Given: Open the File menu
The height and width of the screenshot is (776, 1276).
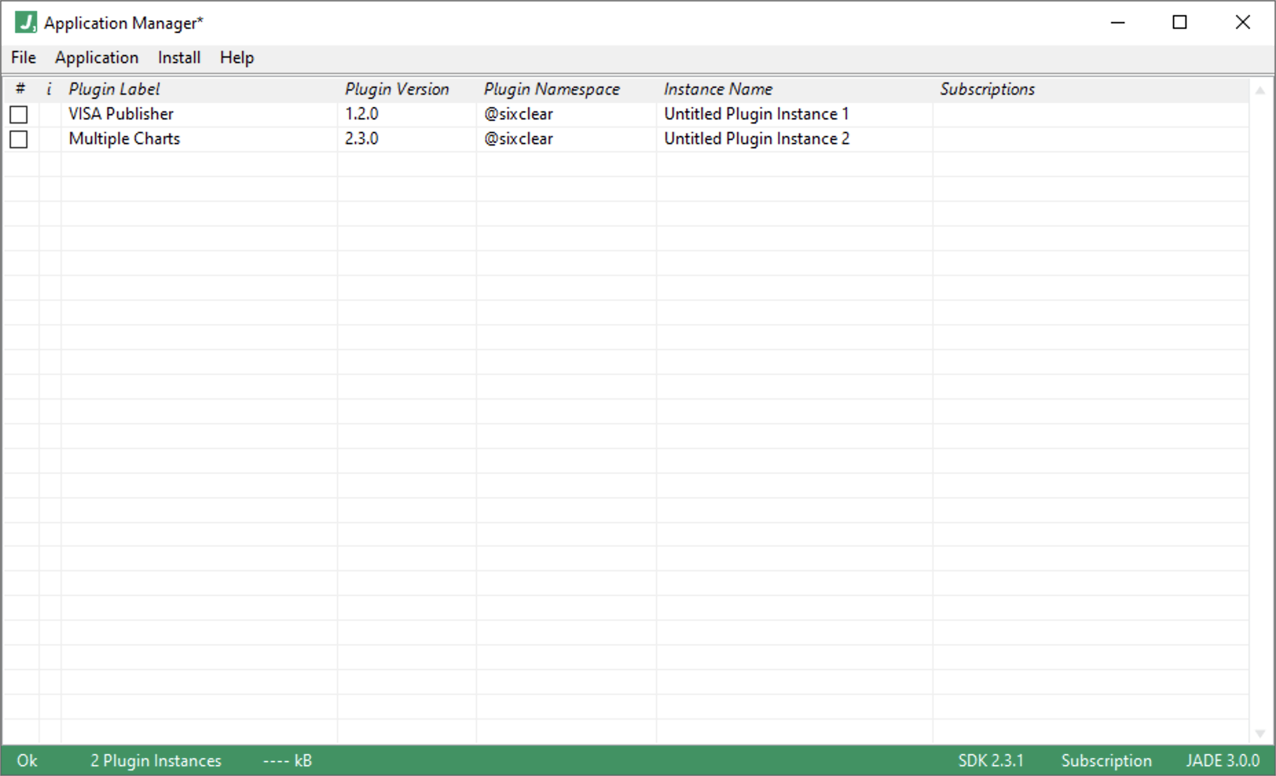Looking at the screenshot, I should [x=23, y=58].
